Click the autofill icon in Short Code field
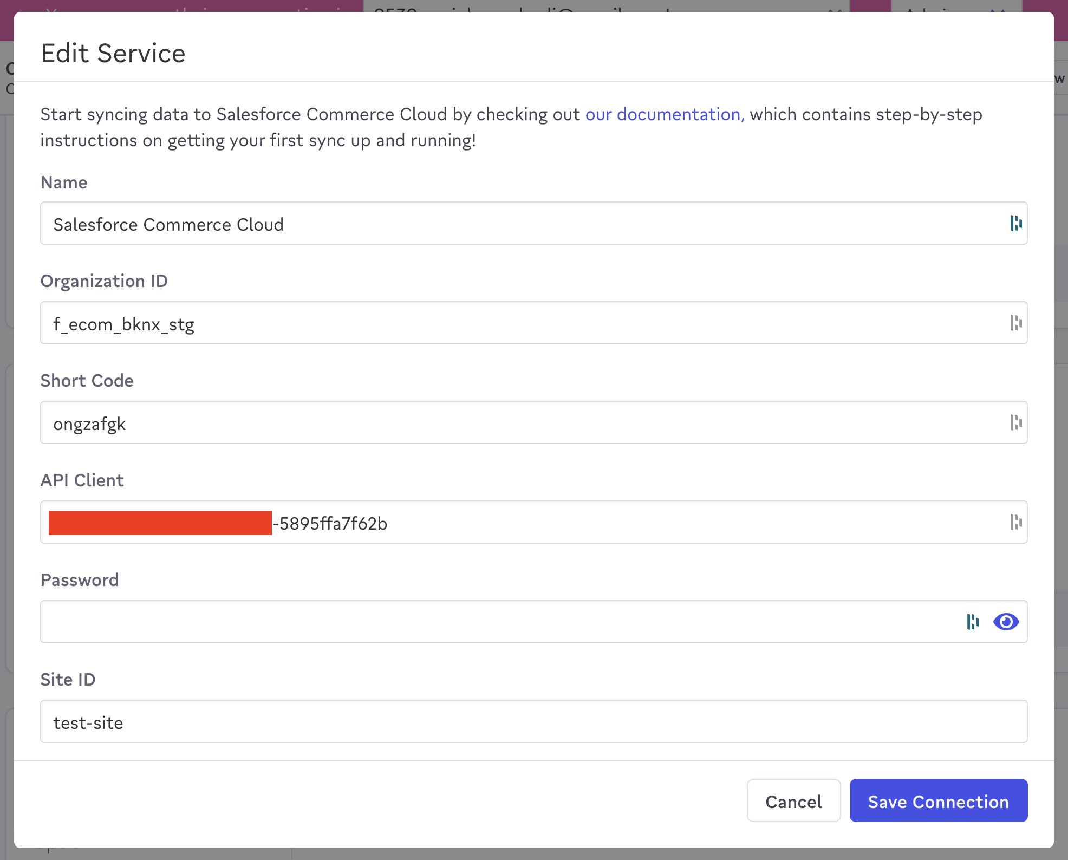 point(1015,422)
